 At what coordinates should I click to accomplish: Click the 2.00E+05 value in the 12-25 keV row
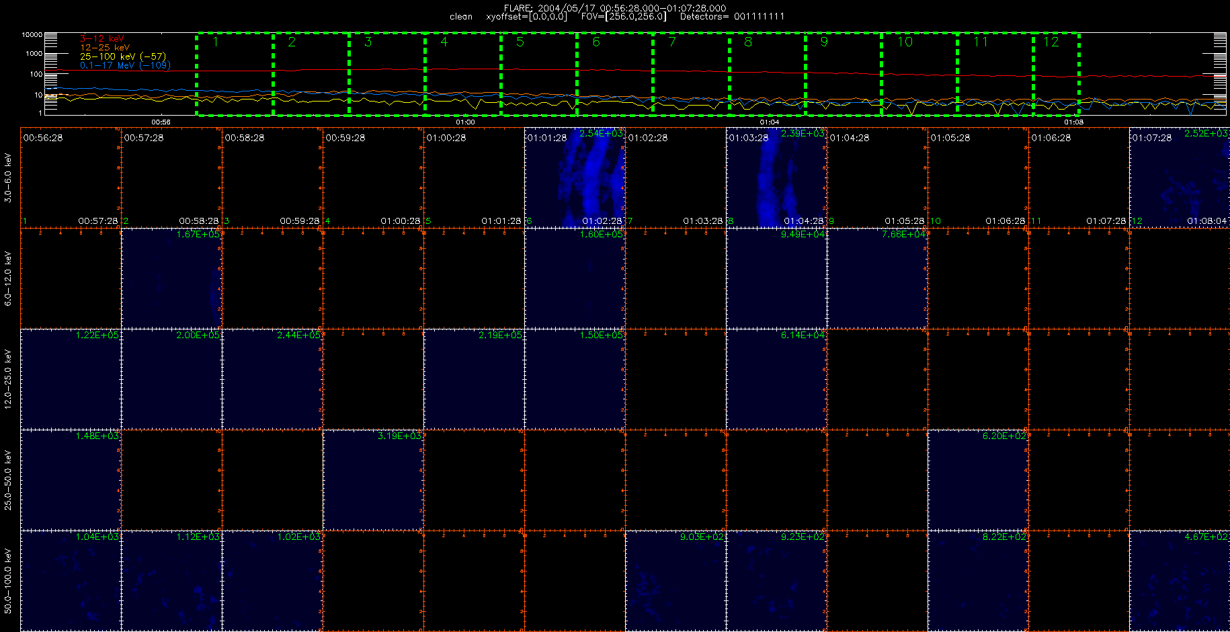pos(198,335)
